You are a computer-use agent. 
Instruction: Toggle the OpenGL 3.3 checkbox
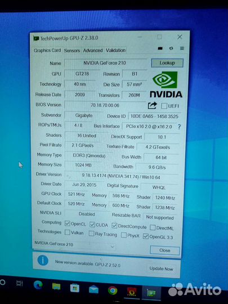pyautogui.click(x=146, y=236)
